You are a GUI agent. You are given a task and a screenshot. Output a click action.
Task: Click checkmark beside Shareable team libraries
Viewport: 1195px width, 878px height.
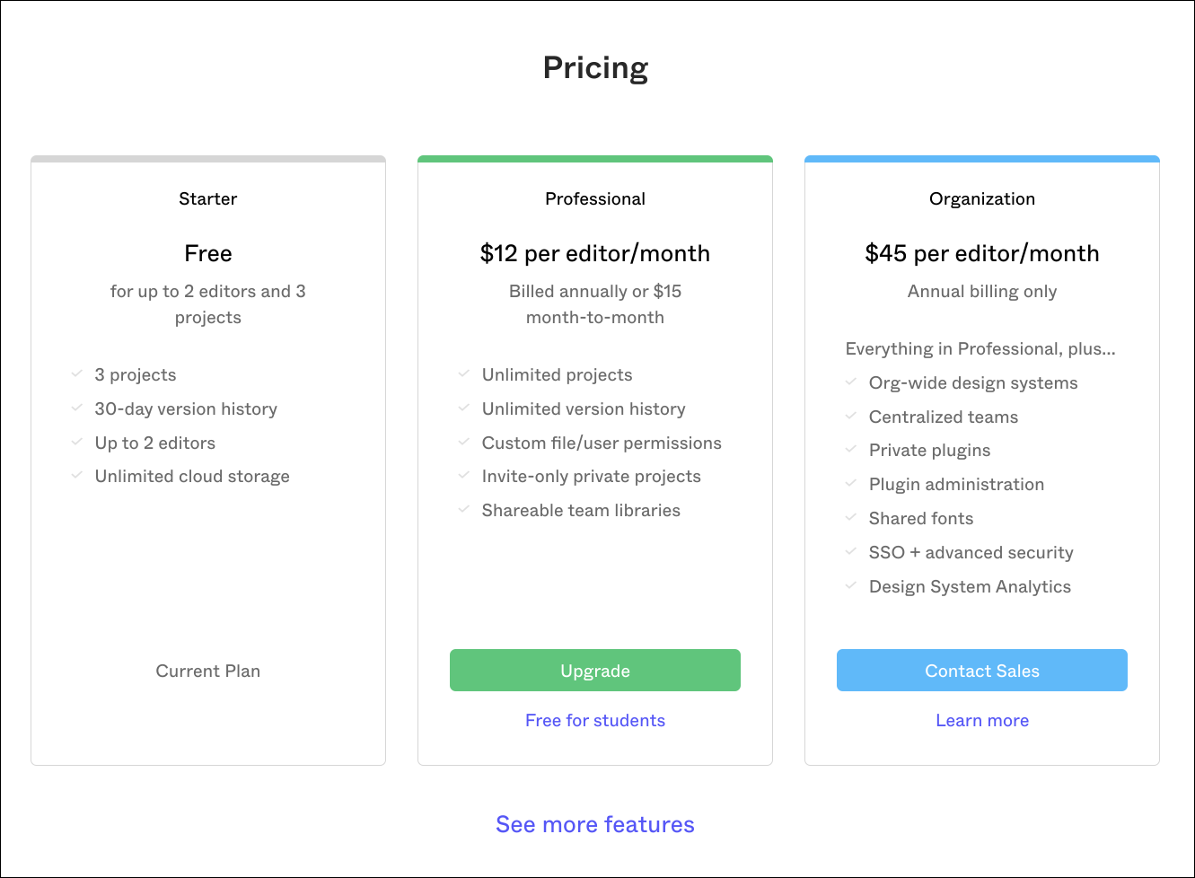464,509
